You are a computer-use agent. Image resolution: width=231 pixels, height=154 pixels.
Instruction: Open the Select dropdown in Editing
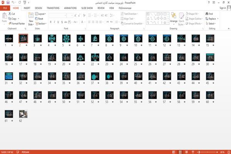coord(211,24)
